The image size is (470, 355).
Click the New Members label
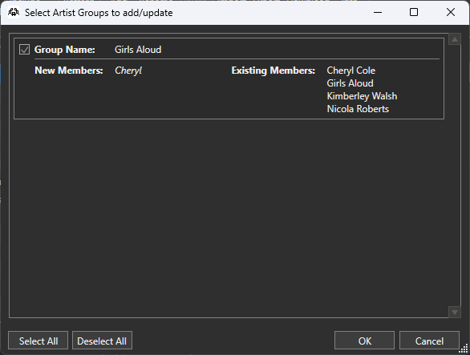69,71
